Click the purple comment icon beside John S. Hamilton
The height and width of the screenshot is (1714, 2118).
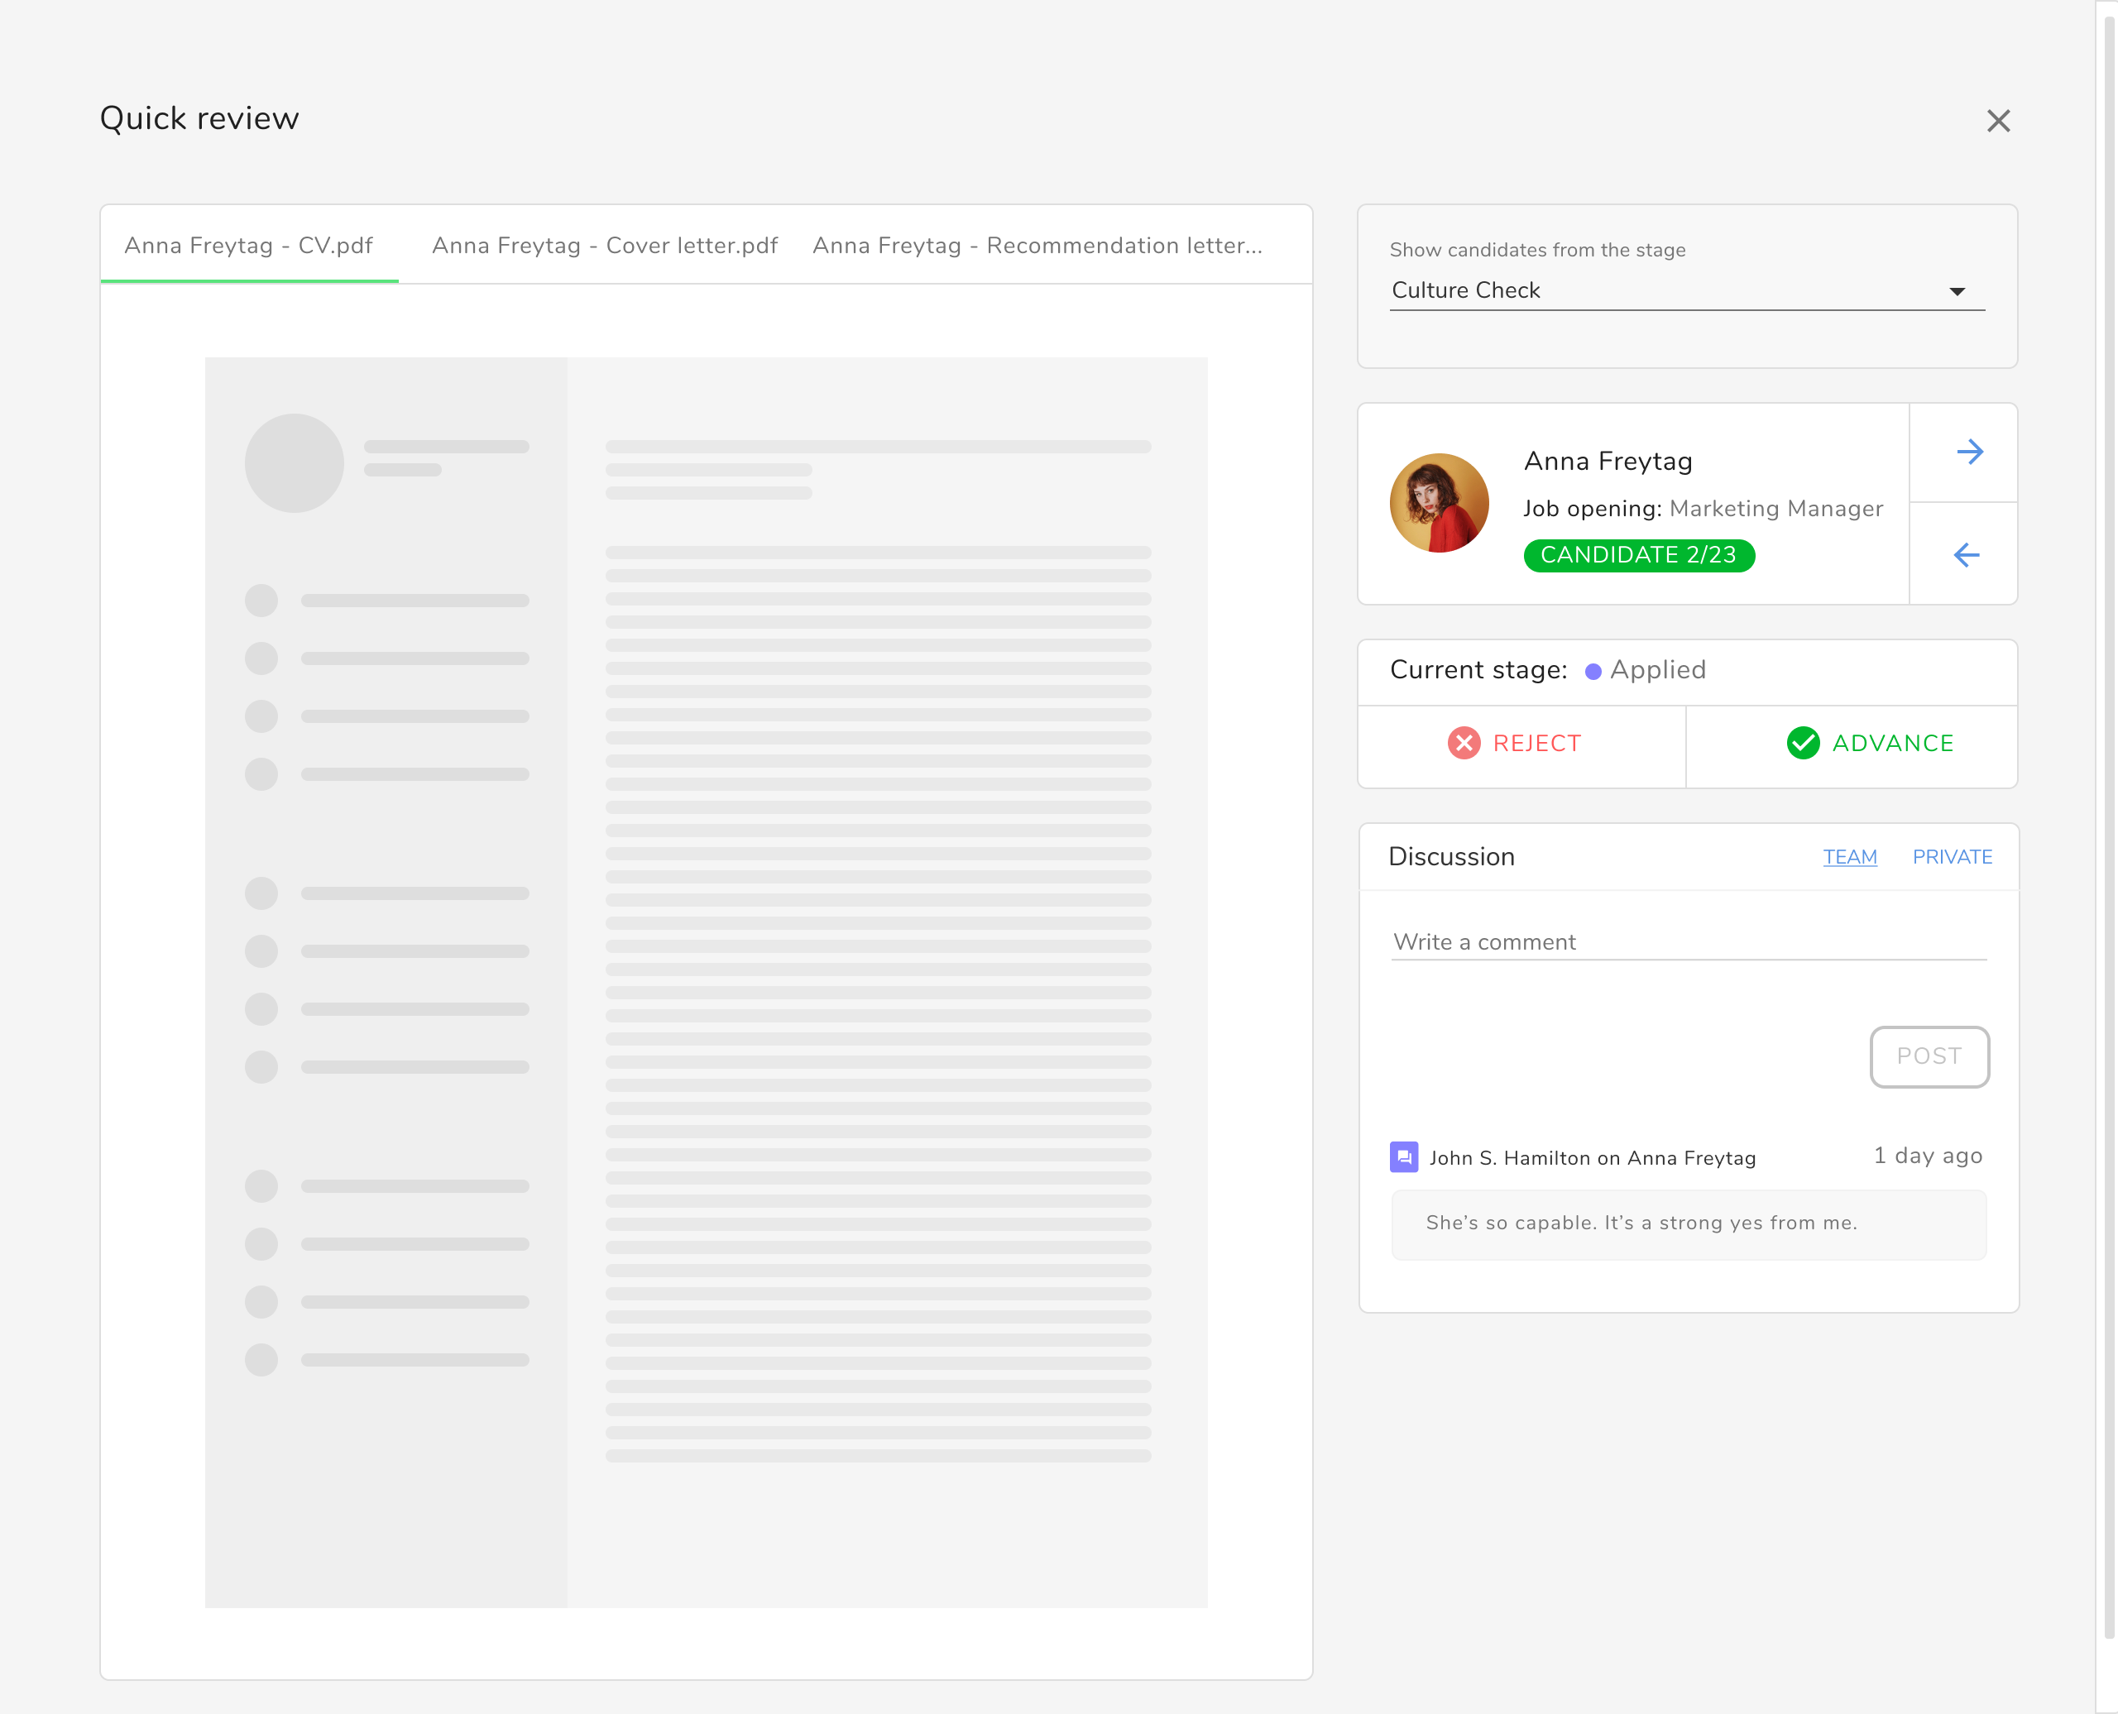tap(1403, 1157)
